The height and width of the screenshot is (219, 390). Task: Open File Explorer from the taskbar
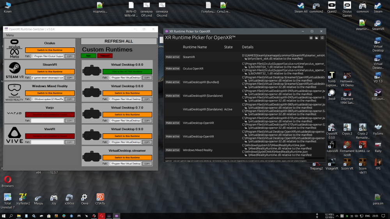pos(19,216)
